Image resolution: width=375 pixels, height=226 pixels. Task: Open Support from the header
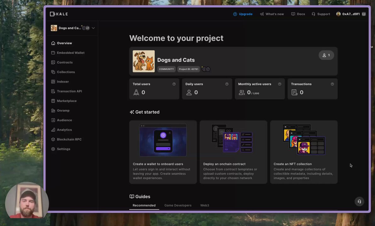[321, 14]
